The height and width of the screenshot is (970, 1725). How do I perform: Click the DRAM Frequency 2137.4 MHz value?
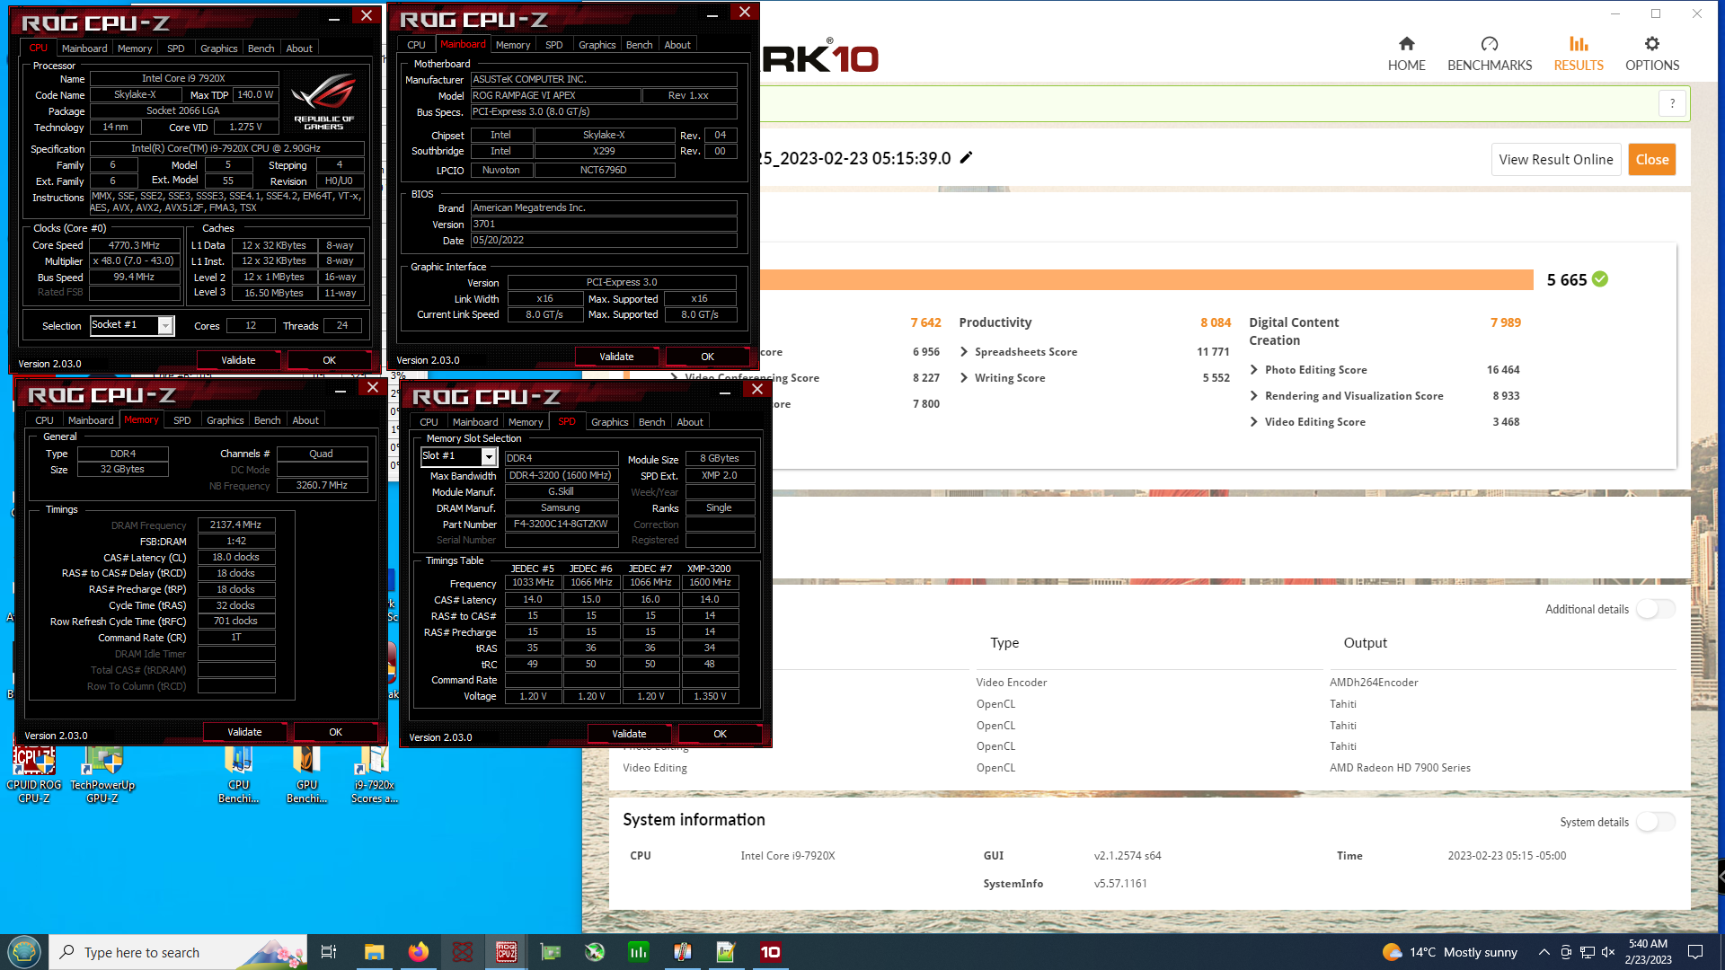click(235, 525)
